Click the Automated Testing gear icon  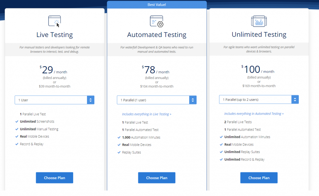(x=157, y=21)
